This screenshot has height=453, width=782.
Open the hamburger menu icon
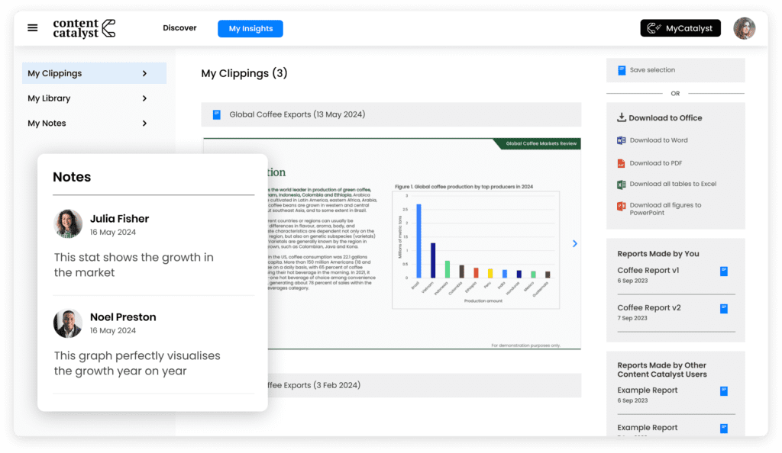tap(32, 28)
